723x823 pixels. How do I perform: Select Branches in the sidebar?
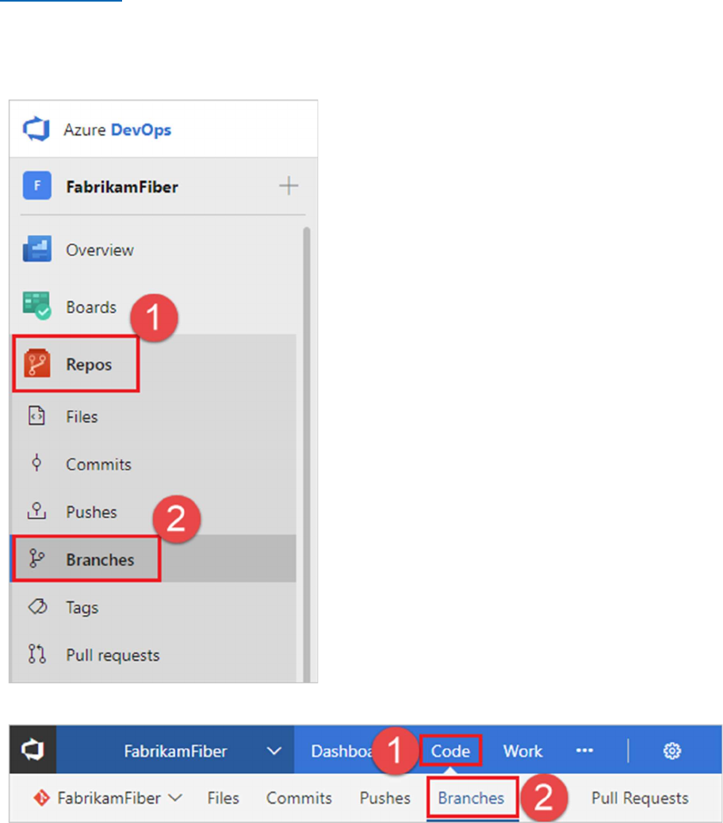(x=100, y=560)
